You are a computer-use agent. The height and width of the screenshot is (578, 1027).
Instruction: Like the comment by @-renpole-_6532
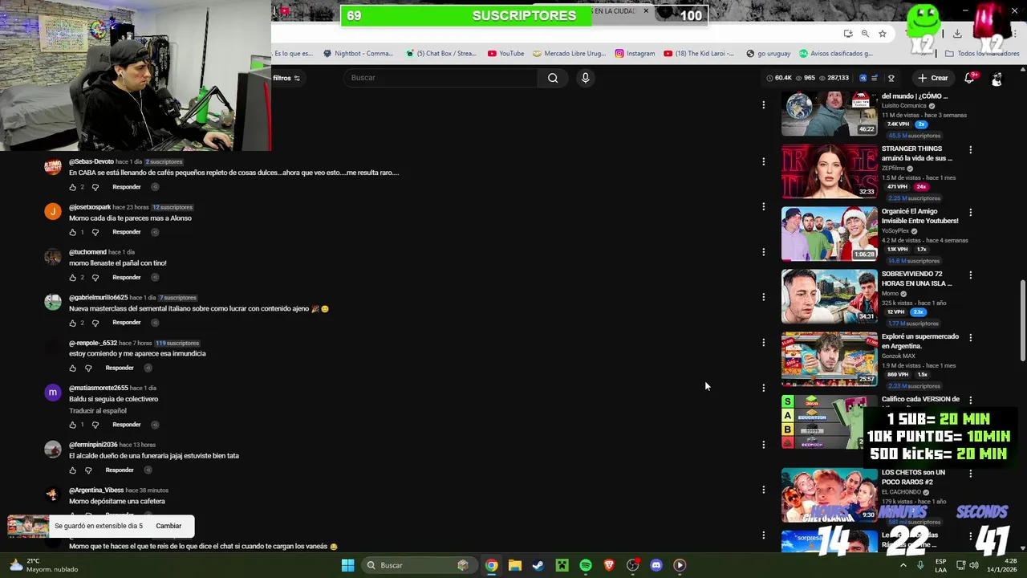pyautogui.click(x=72, y=368)
